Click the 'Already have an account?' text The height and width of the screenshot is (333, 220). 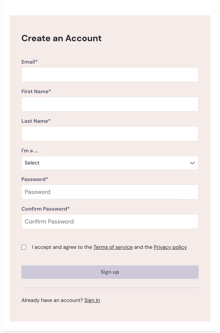(x=52, y=300)
